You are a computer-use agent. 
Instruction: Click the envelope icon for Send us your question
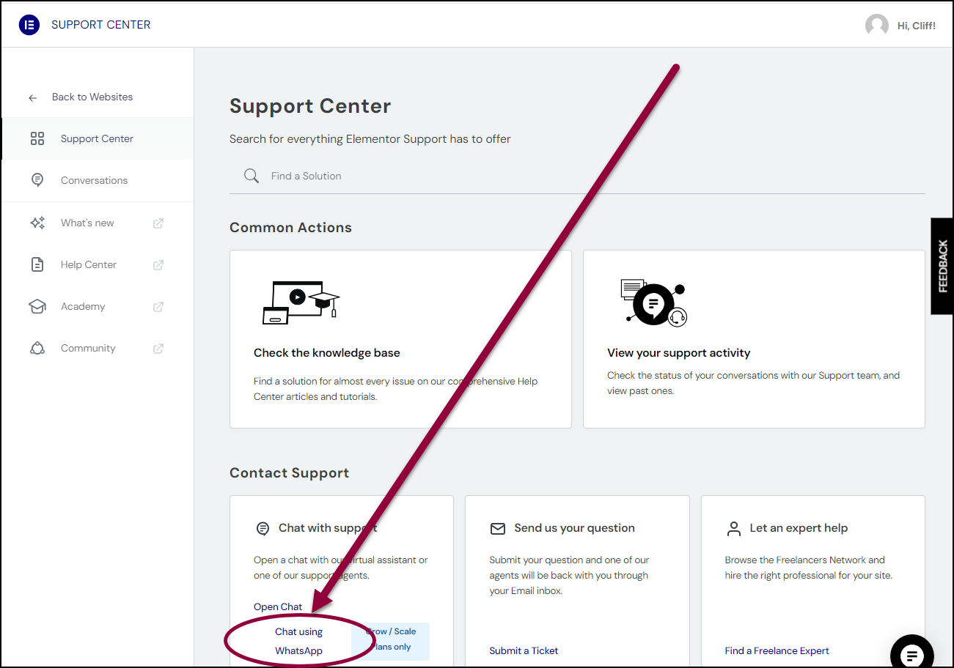[498, 528]
